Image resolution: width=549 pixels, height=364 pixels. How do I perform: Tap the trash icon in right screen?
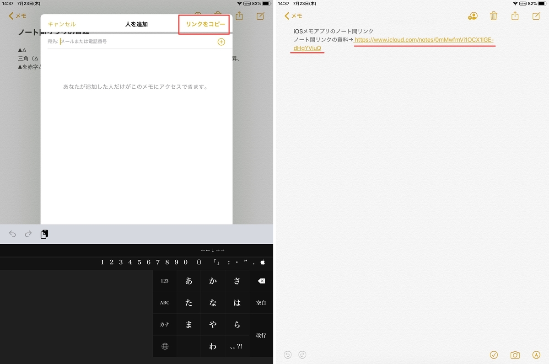[494, 16]
